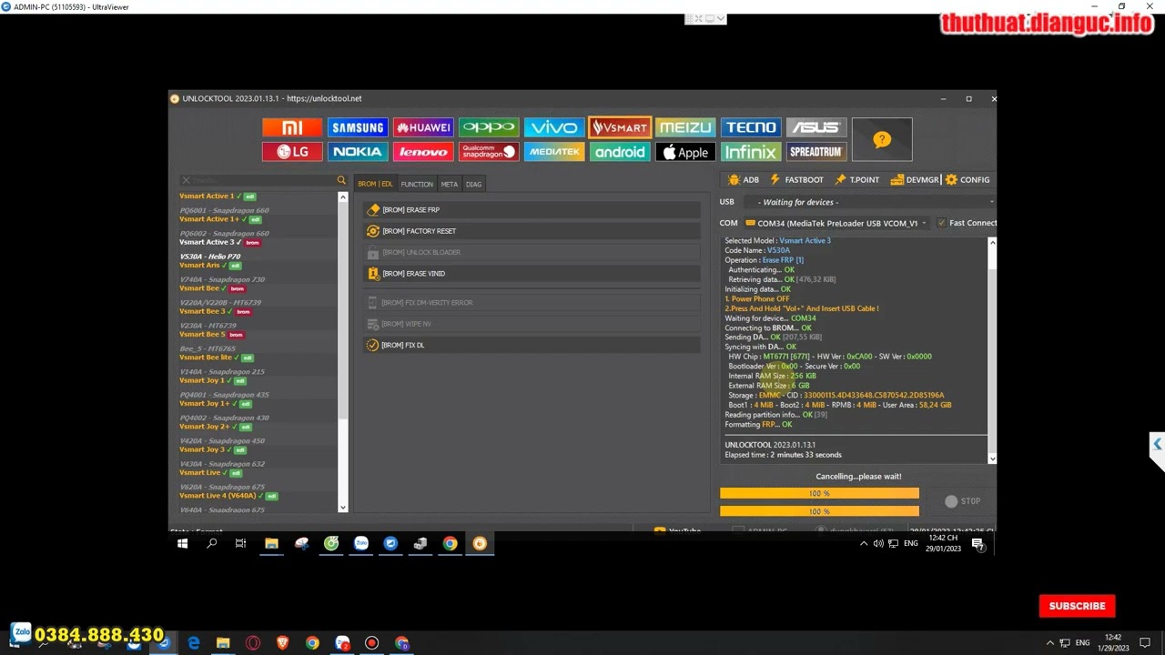Run [BROM] FIX DL
Image resolution: width=1165 pixels, height=655 pixels.
click(532, 346)
